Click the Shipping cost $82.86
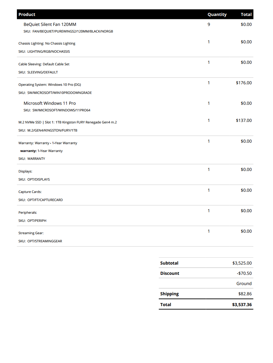This screenshot has width=273, height=363. click(245, 294)
